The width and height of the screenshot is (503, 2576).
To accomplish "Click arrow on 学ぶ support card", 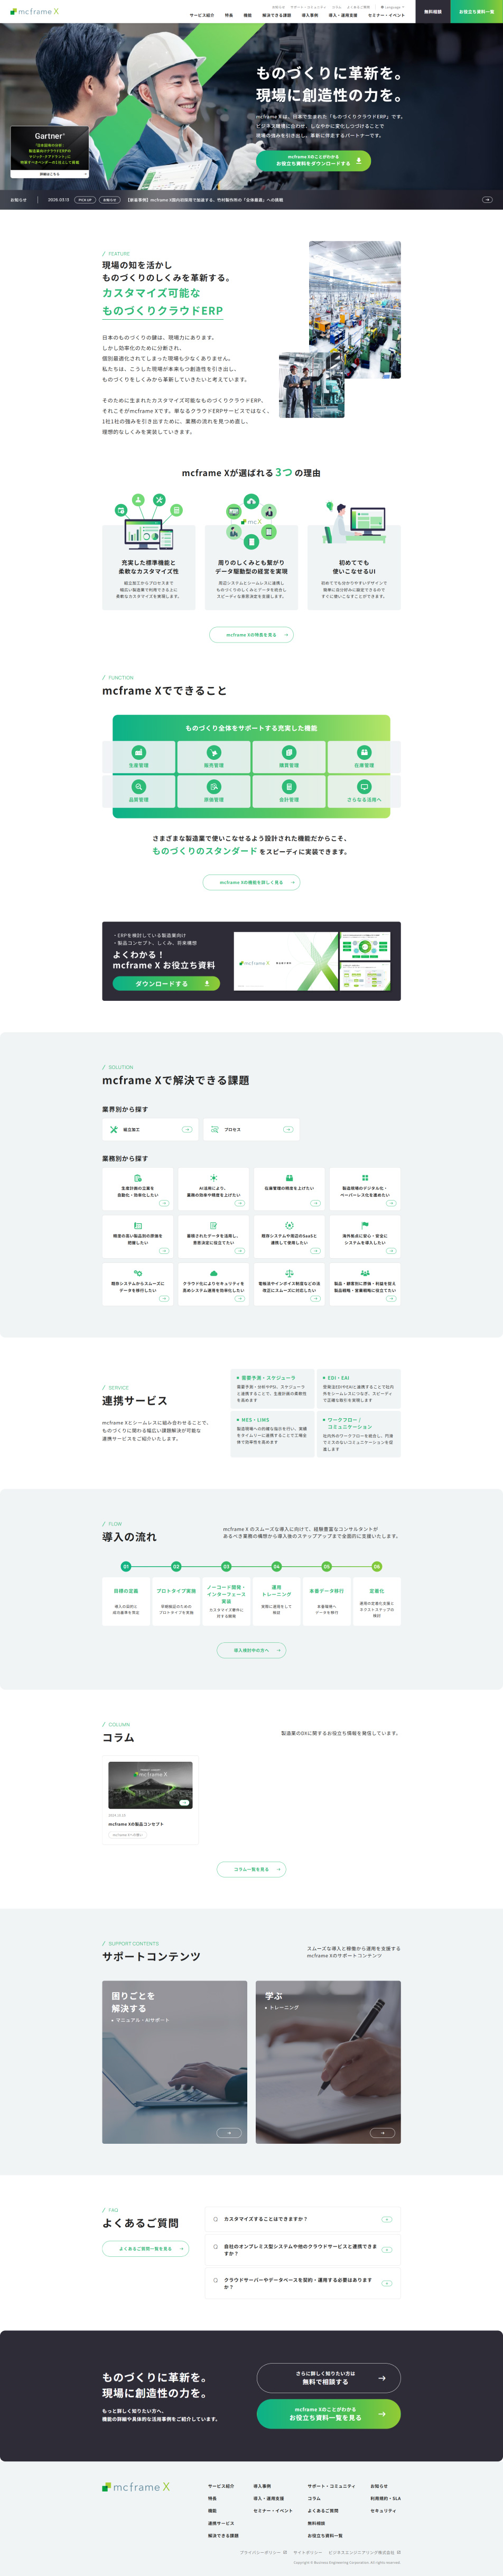I will 383,2132.
